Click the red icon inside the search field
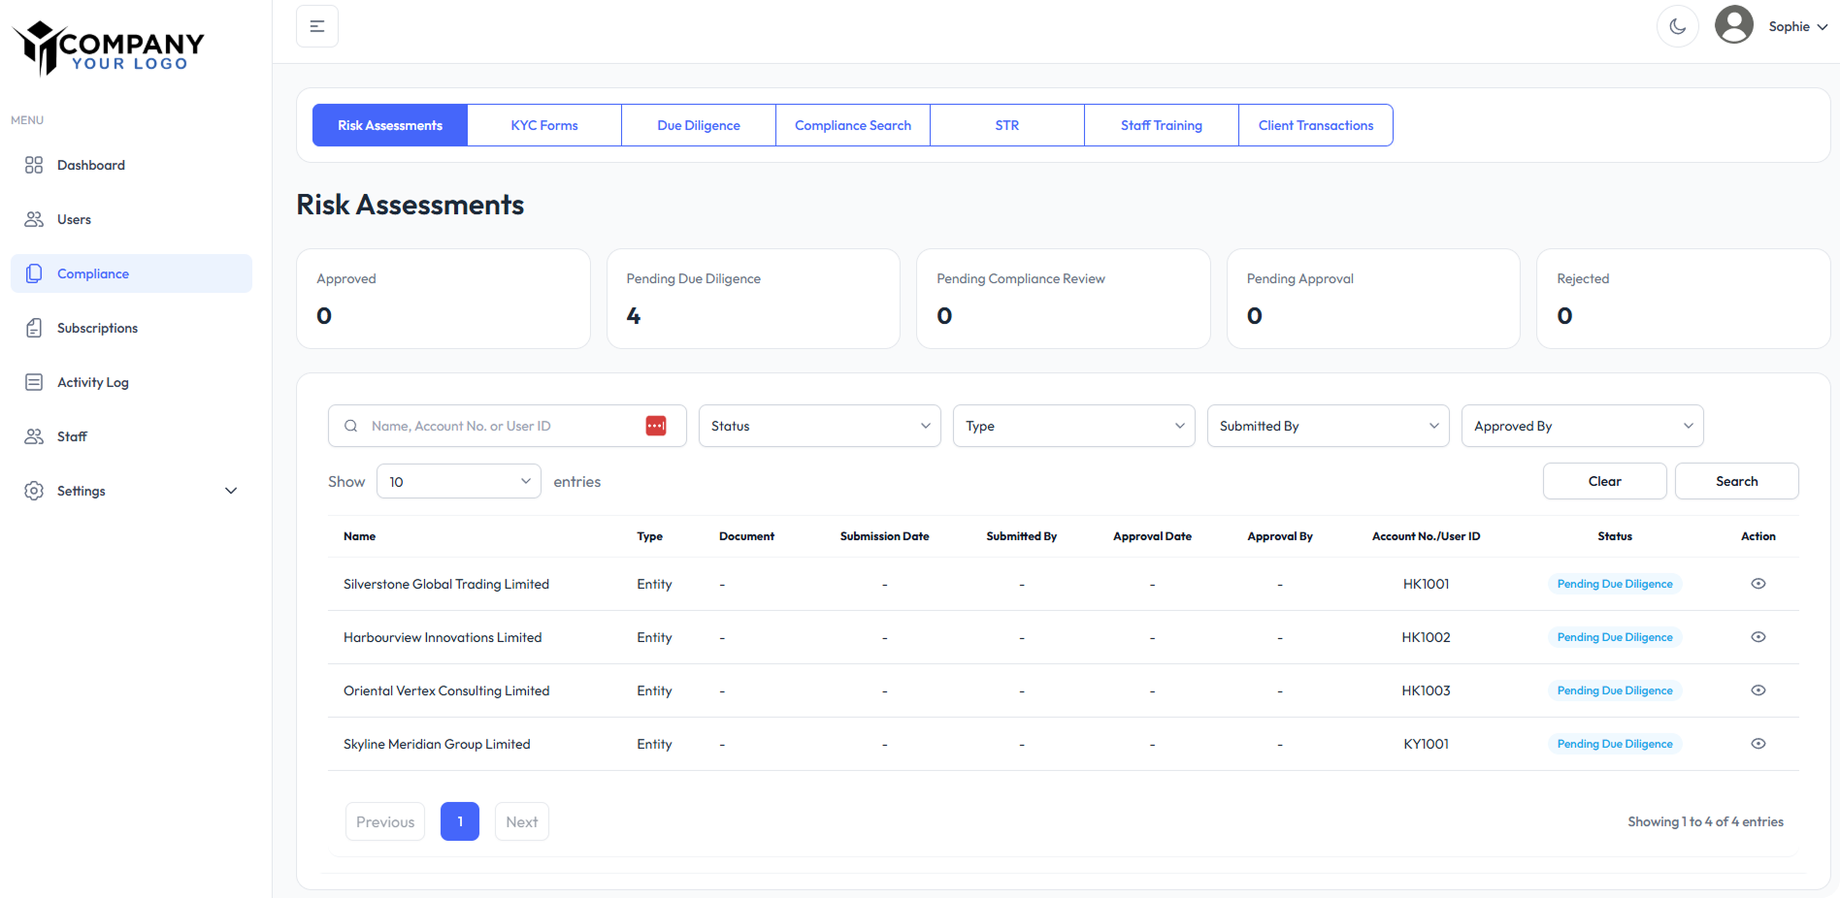 click(x=657, y=425)
